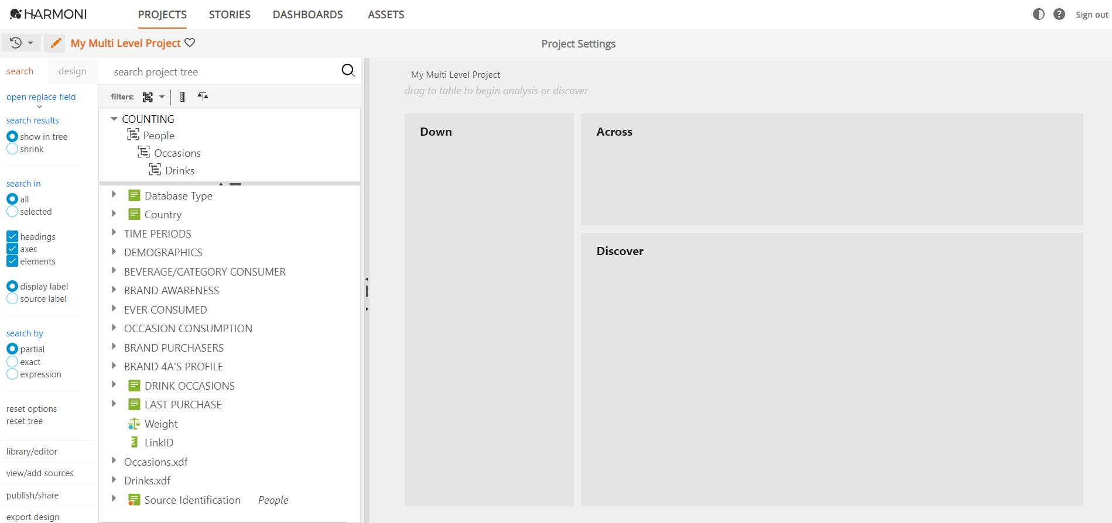
Task: Open help question mark icon
Action: point(1059,14)
